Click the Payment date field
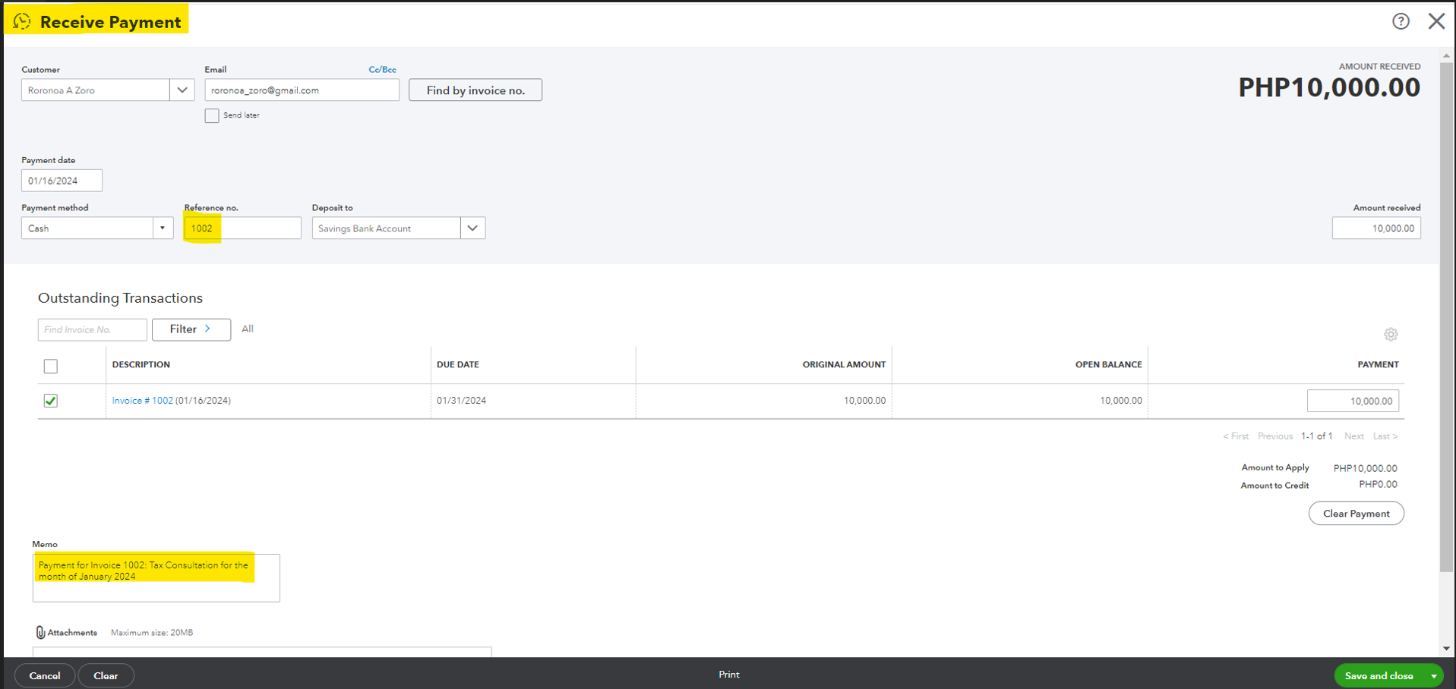 (x=62, y=181)
